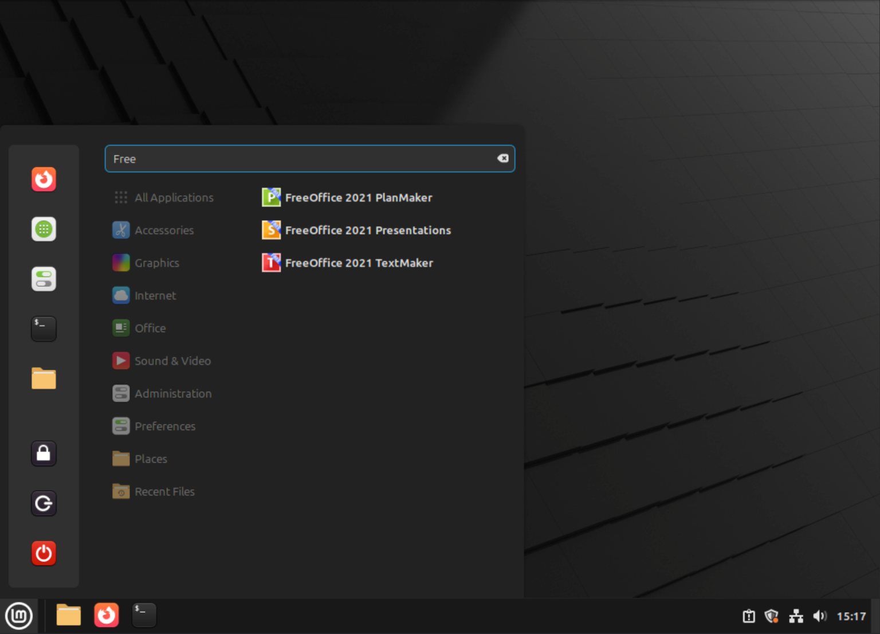Viewport: 880px width, 634px height.
Task: Open the Recent Files category
Action: tap(164, 491)
